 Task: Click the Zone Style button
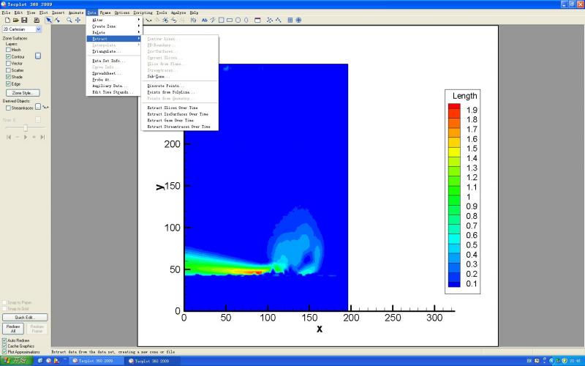tap(23, 93)
